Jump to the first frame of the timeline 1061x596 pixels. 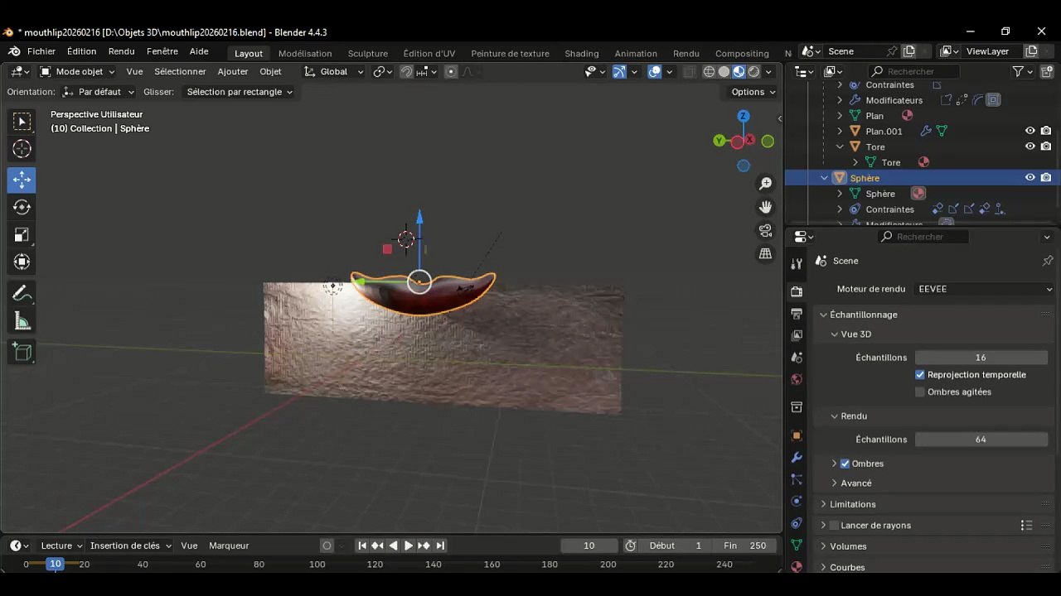click(362, 546)
